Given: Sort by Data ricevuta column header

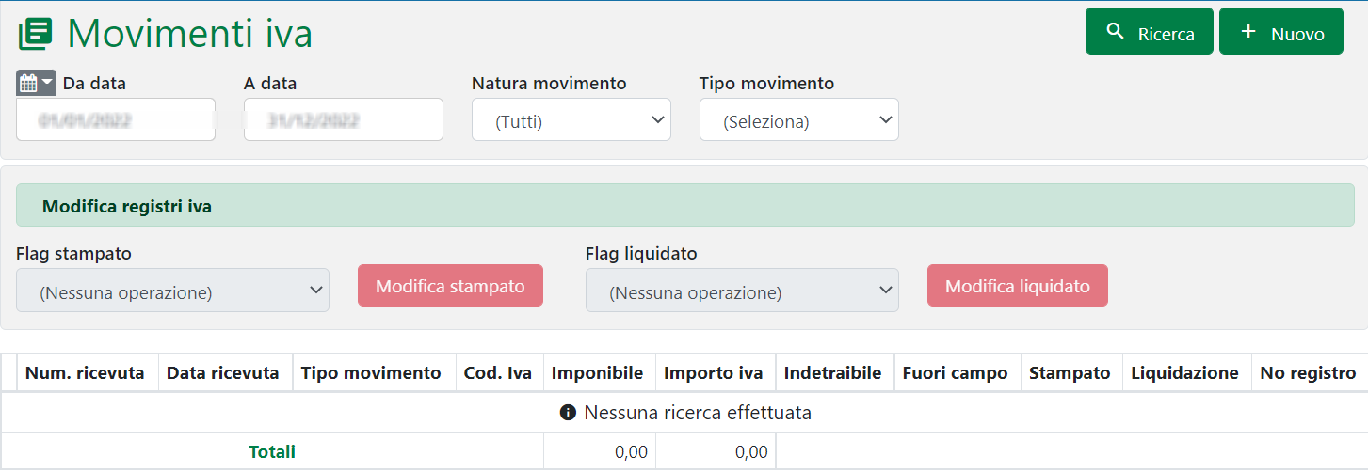Looking at the screenshot, I should (x=223, y=373).
